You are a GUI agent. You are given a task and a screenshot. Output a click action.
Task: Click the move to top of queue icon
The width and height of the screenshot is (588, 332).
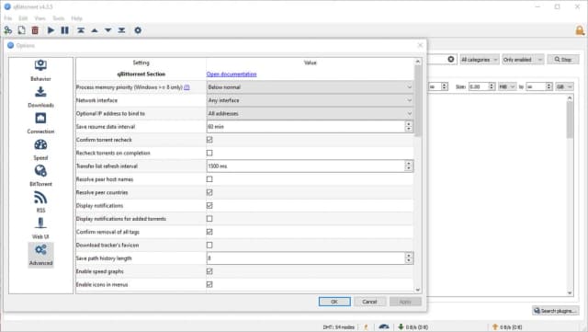pyautogui.click(x=81, y=30)
